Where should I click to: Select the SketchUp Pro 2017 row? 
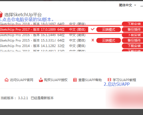point(44,30)
